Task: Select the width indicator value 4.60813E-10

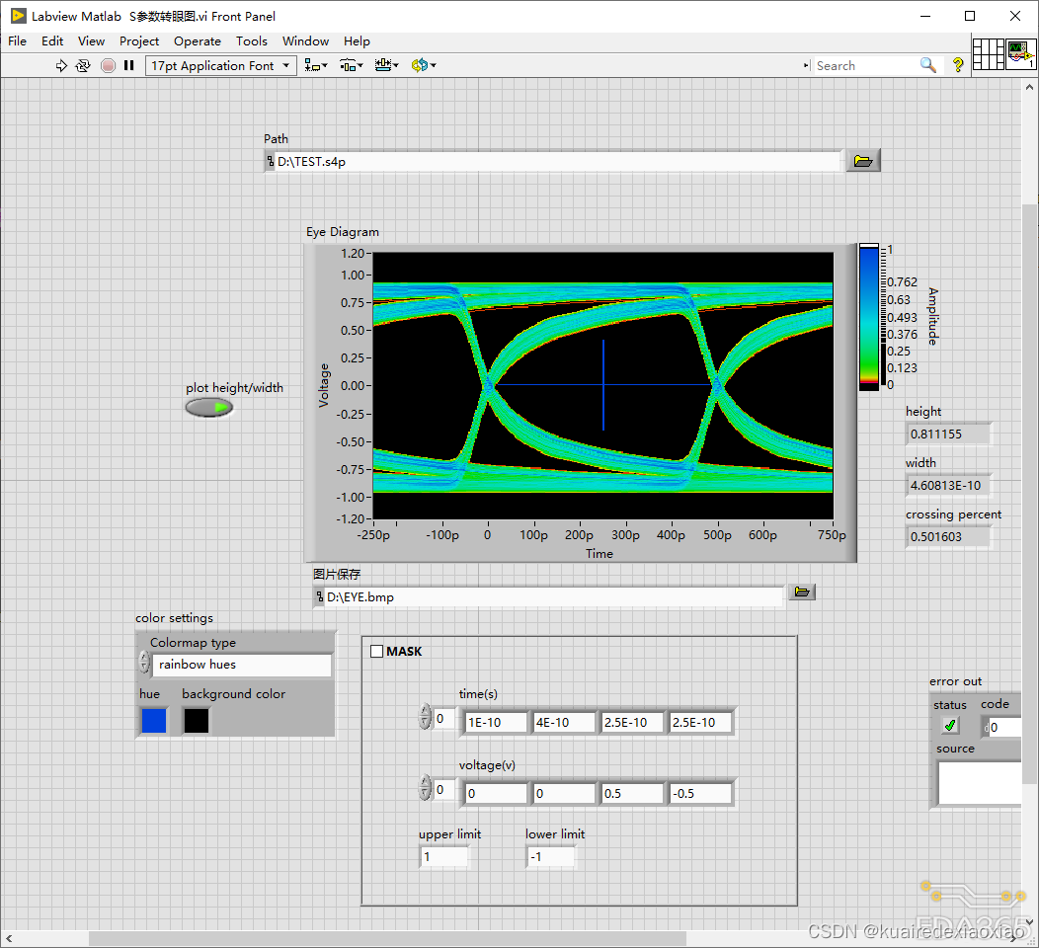Action: point(948,486)
